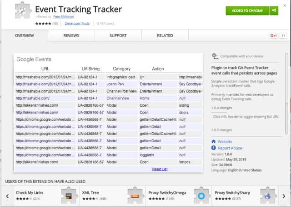
Task: Click the G+1 count of 11
Action: click(283, 36)
